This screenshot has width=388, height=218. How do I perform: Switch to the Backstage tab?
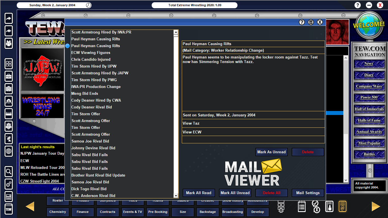click(x=208, y=212)
